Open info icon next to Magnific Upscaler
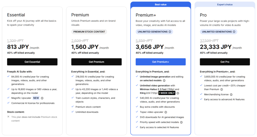This screenshot has height=137, width=257. (42, 98)
